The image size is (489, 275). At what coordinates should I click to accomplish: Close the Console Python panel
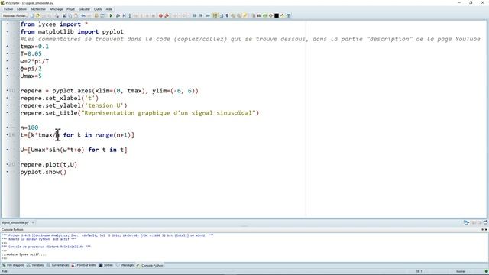coord(486,229)
